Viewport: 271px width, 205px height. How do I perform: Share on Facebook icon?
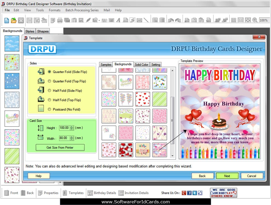coord(189,193)
